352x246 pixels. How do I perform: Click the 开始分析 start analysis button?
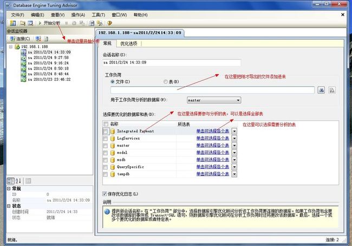pyautogui.click(x=49, y=23)
